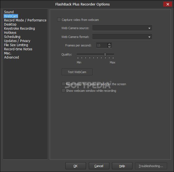The height and width of the screenshot is (172, 174).
Task: Select the Misc. category
Action: (x=8, y=53)
